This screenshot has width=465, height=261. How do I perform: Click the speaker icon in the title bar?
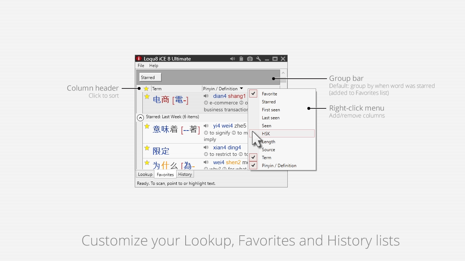pos(232,59)
